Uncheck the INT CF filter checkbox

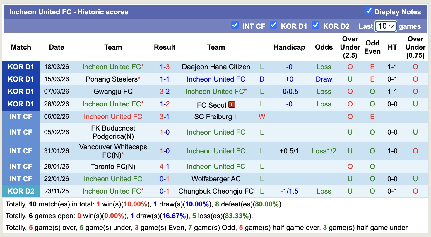coord(235,25)
